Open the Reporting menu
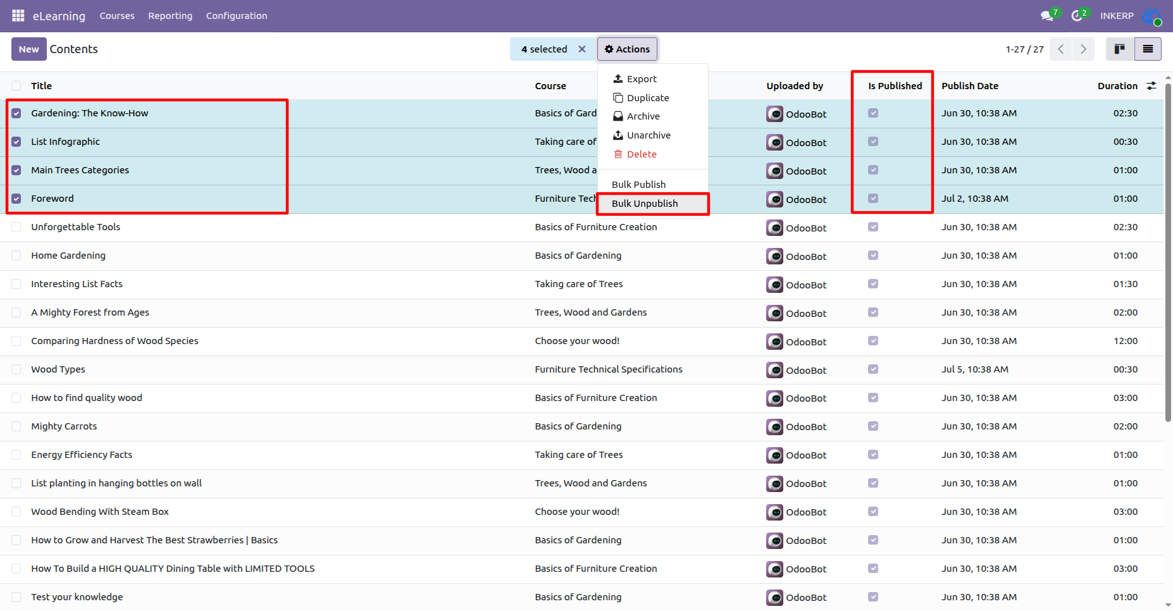 point(170,16)
